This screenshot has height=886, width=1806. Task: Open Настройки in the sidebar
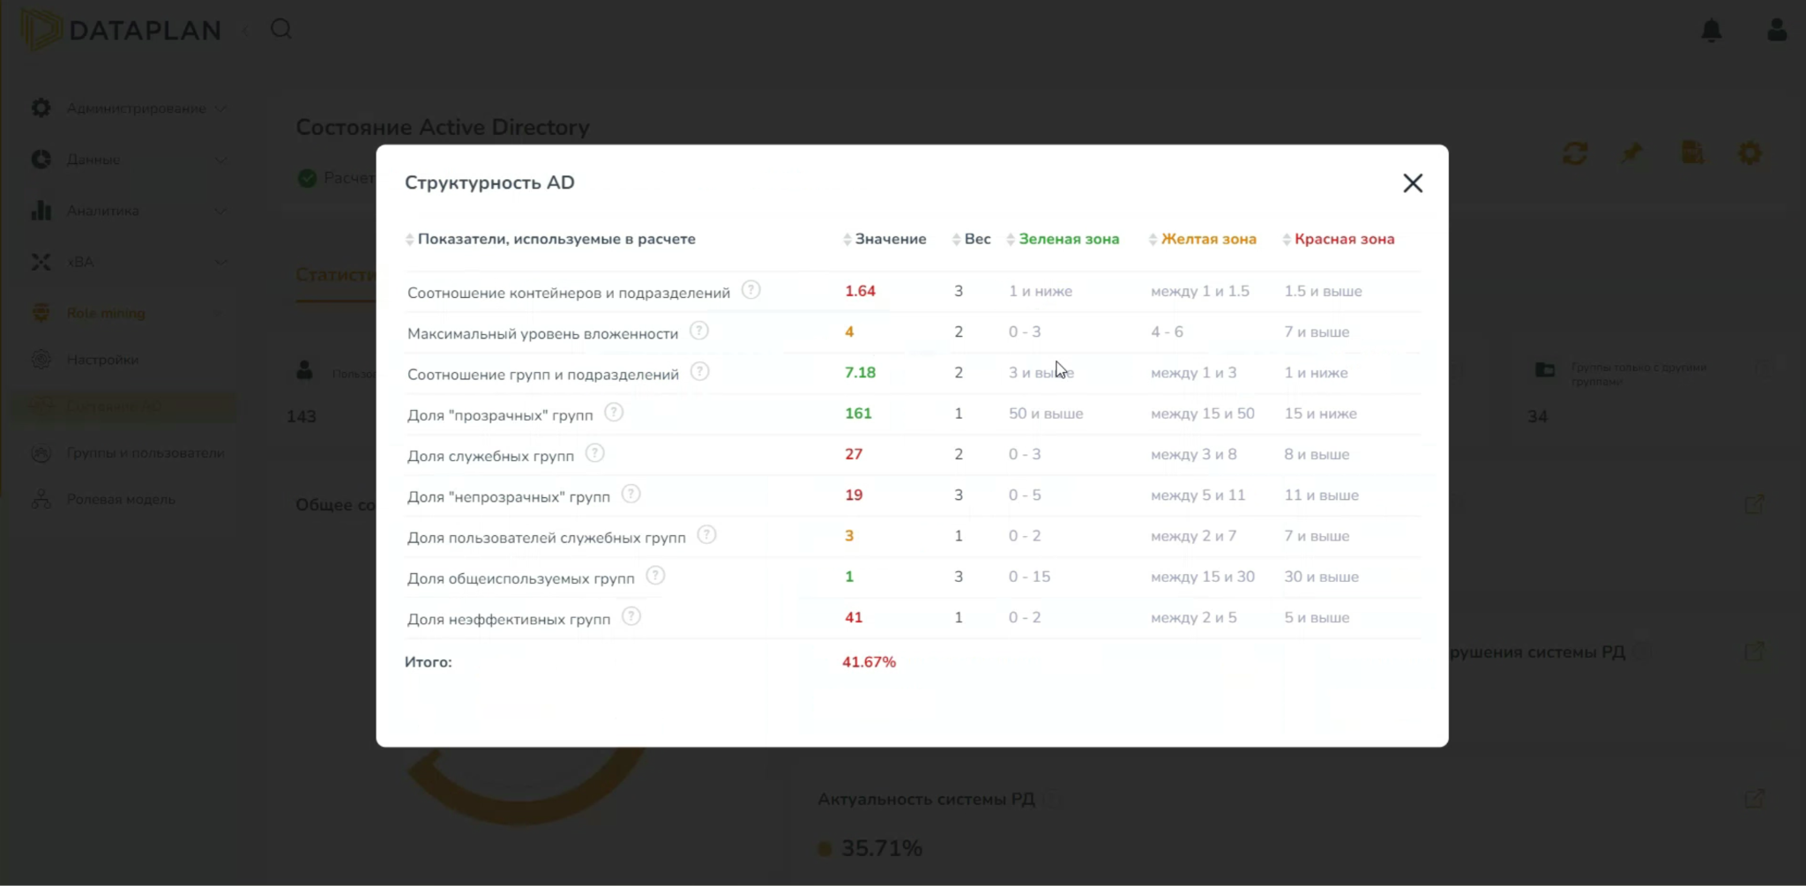(x=102, y=360)
